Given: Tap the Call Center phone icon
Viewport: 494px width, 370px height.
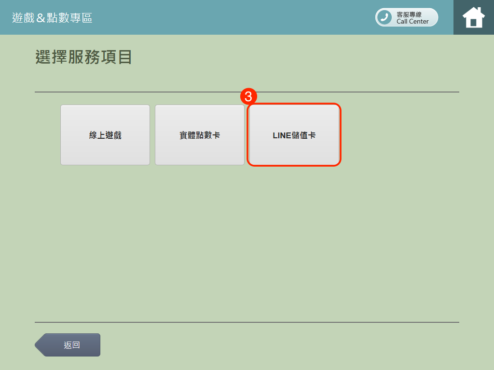Looking at the screenshot, I should coord(384,17).
